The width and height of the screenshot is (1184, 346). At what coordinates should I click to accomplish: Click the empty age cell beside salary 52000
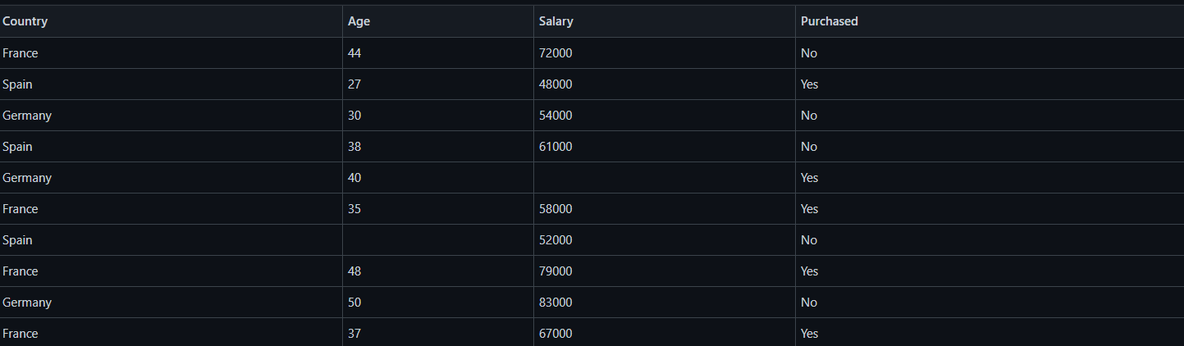coord(438,240)
